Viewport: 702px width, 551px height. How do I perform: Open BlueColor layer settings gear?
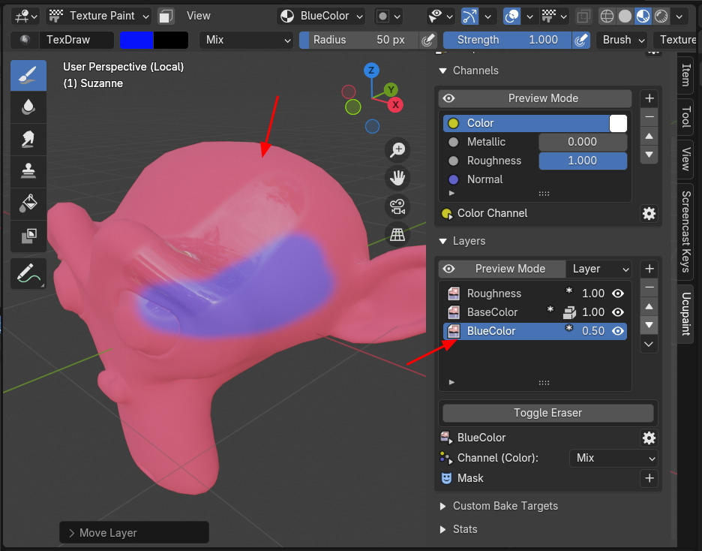[649, 438]
